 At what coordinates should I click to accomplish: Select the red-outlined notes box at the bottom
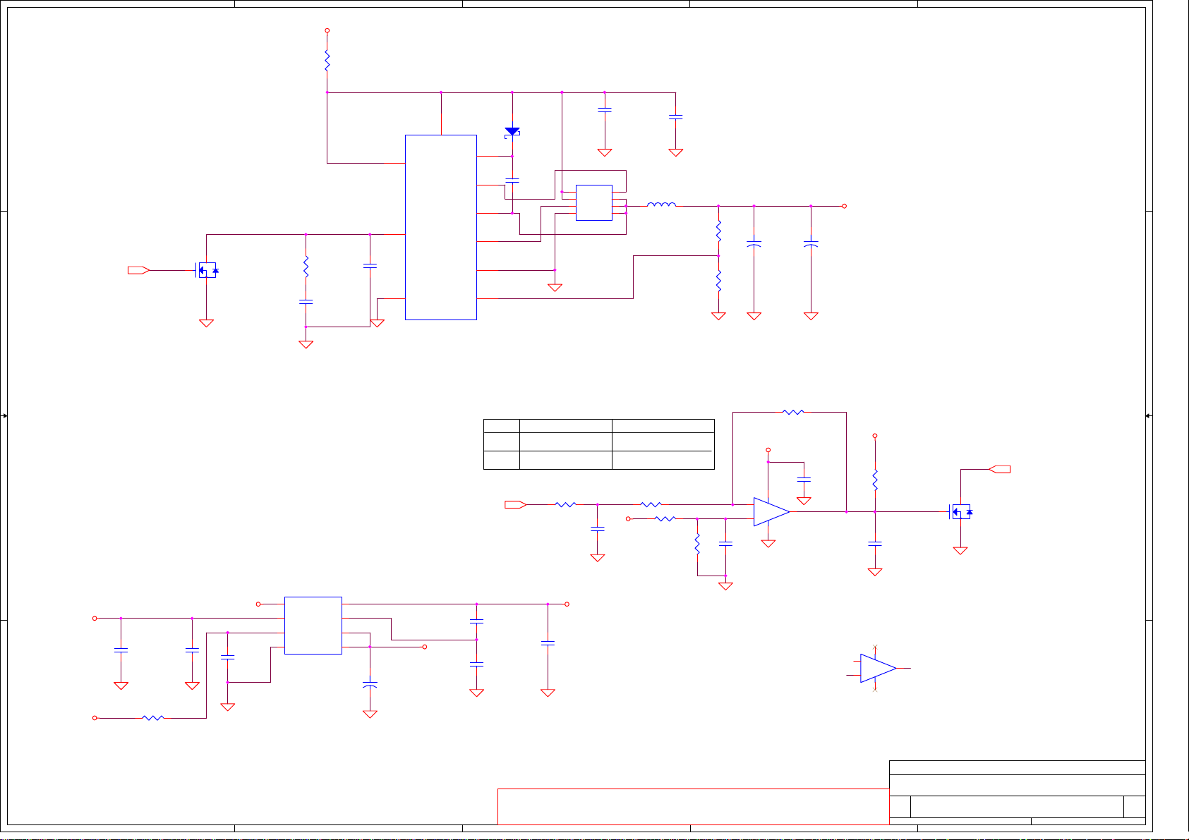[694, 806]
